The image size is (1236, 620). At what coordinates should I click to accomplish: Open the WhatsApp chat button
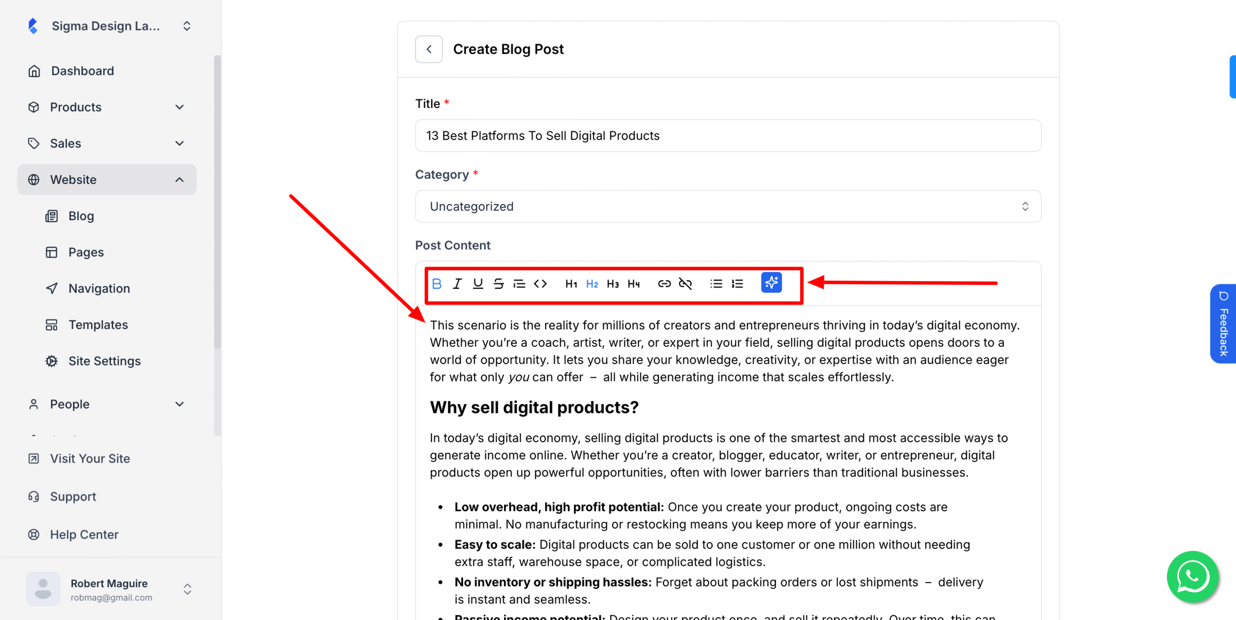click(1193, 577)
